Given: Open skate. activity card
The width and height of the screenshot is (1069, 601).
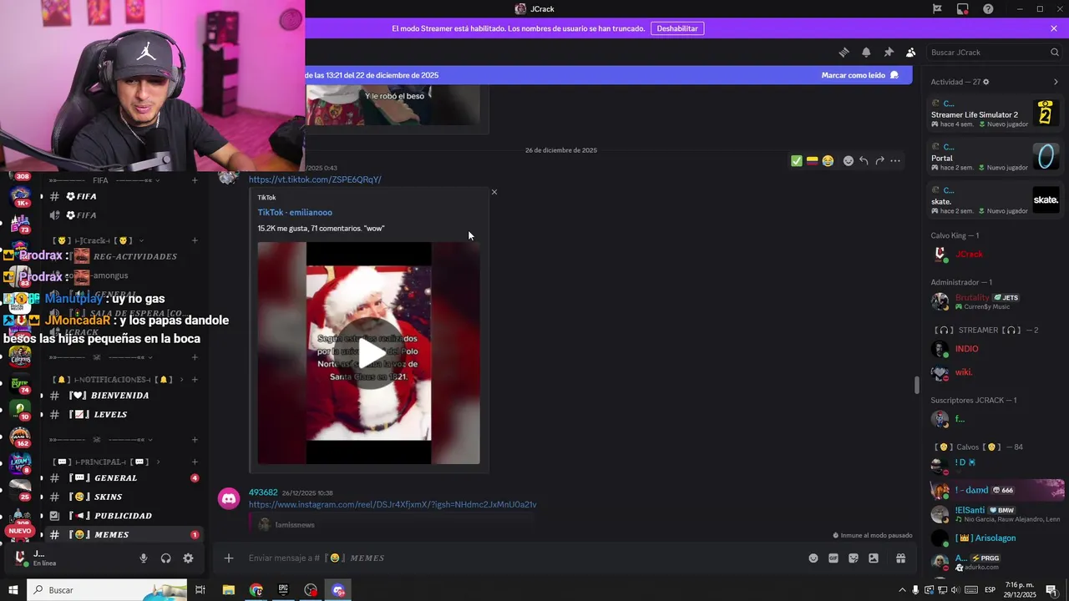Looking at the screenshot, I should pyautogui.click(x=996, y=200).
